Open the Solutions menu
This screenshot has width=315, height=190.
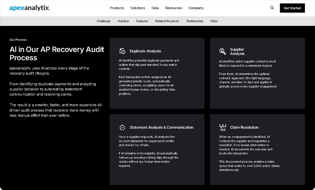pyautogui.click(x=138, y=8)
